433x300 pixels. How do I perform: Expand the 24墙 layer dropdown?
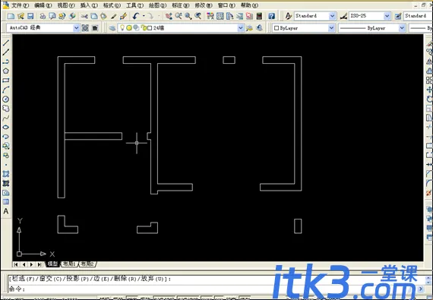240,28
